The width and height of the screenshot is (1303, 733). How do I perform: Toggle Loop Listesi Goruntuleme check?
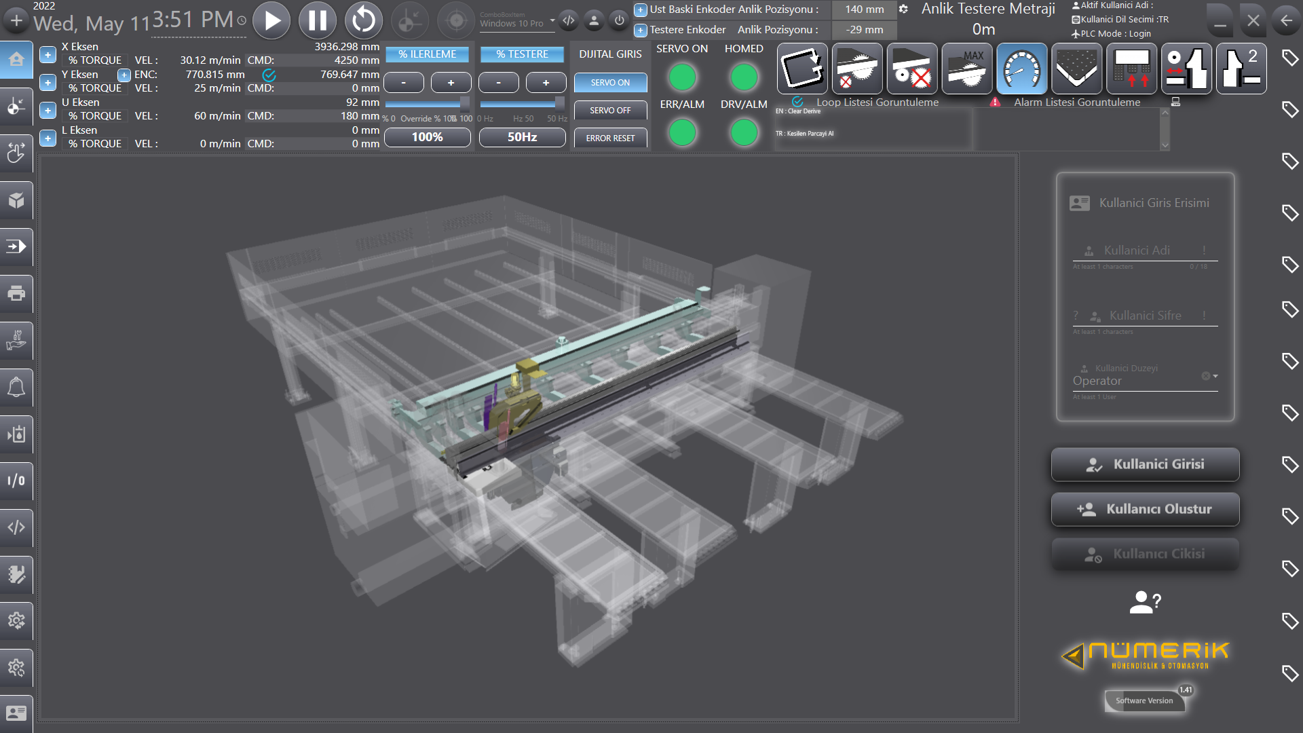tap(797, 102)
